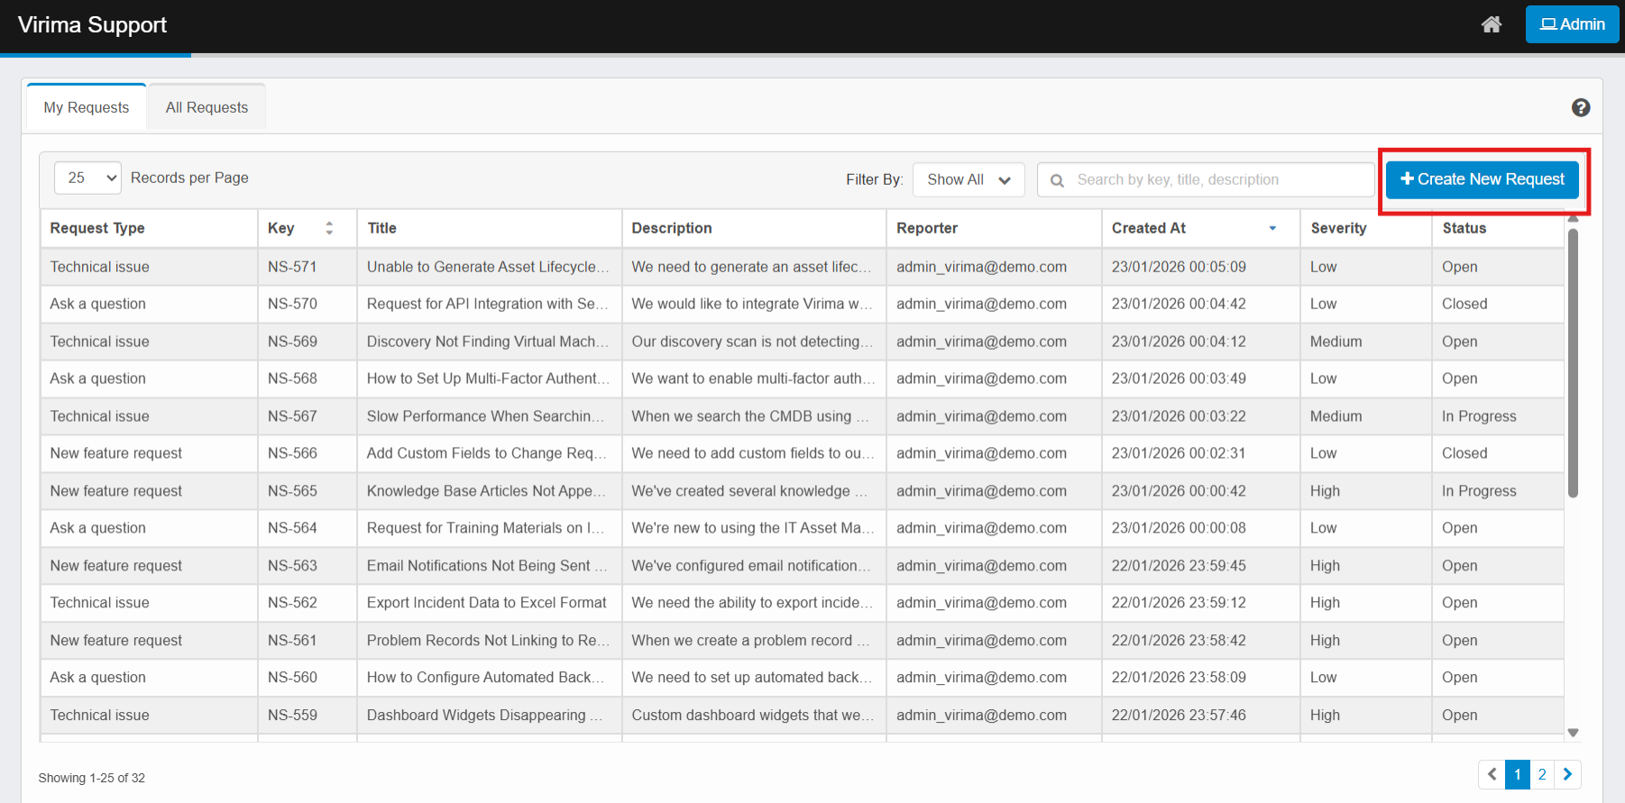Click the Create New Request button
1625x803 pixels.
point(1482,179)
